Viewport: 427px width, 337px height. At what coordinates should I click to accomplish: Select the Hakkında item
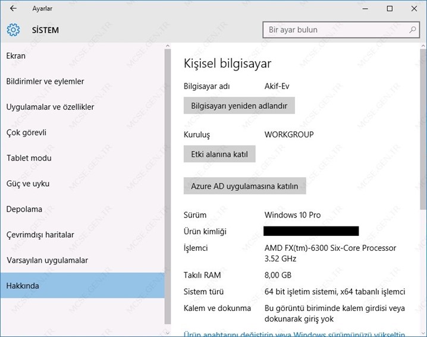tap(82, 285)
